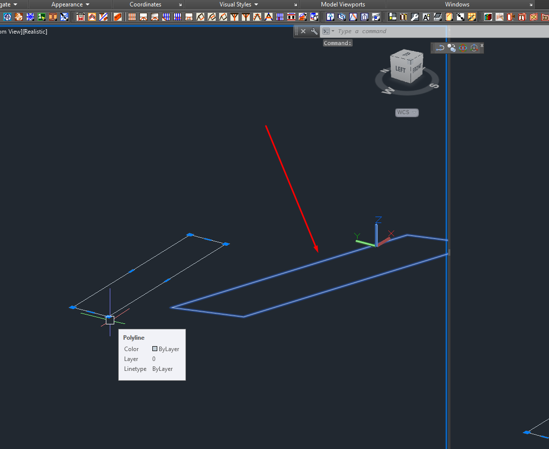Select the orange I-beam toolbar icon
This screenshot has width=549, height=449.
[x=53, y=17]
